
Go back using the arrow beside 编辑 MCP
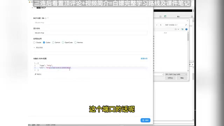click(x=33, y=8)
